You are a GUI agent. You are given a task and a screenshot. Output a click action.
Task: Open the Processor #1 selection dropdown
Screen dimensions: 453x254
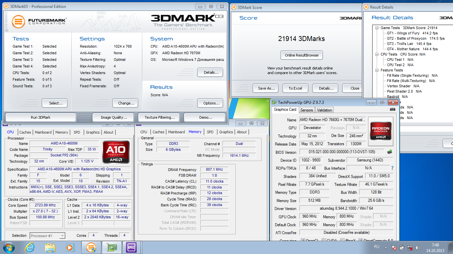[62, 236]
